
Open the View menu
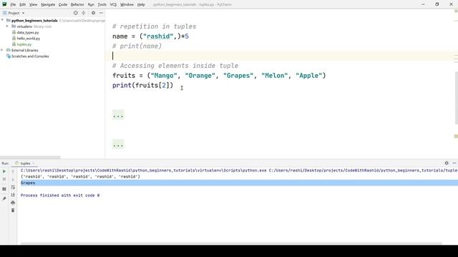(x=34, y=5)
